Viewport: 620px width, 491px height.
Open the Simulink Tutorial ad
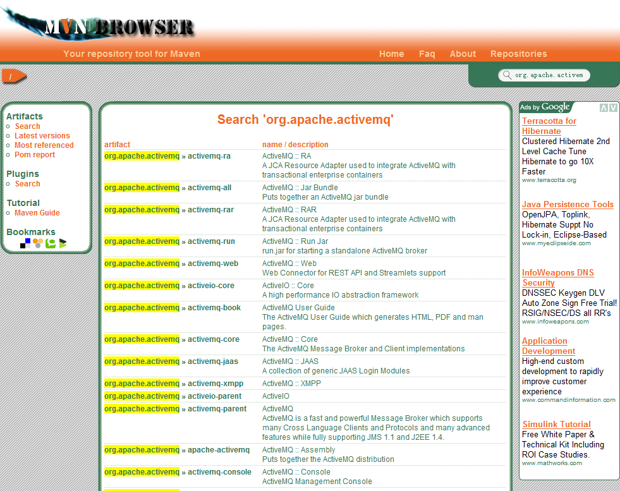click(556, 424)
